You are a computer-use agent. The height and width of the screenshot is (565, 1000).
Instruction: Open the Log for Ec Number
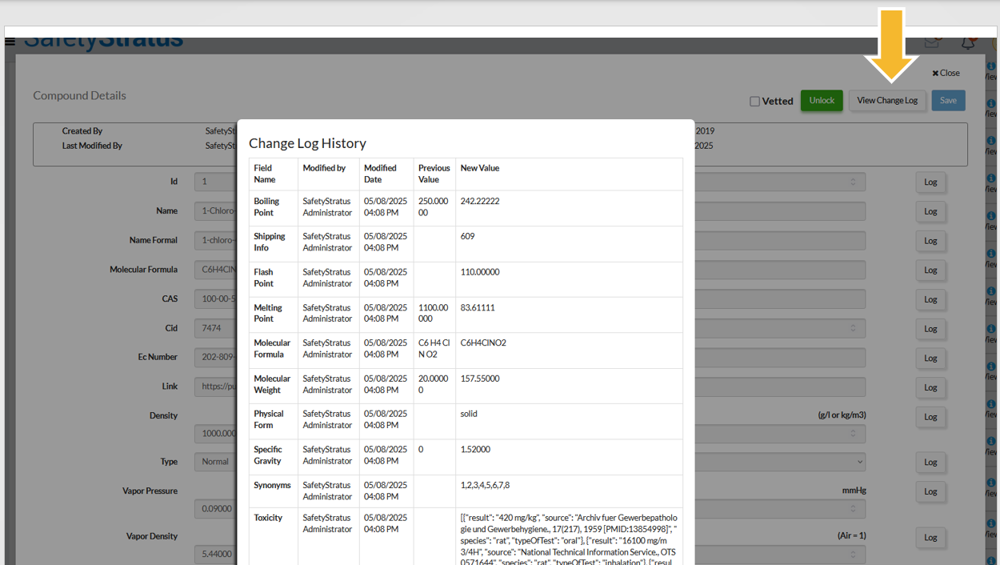click(930, 359)
